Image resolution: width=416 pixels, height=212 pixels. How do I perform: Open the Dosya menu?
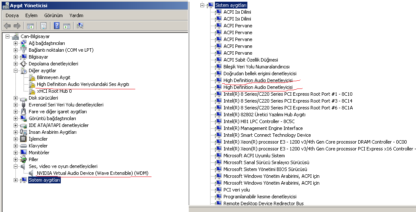(12, 15)
